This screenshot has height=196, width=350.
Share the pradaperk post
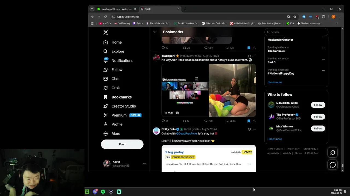(254, 121)
